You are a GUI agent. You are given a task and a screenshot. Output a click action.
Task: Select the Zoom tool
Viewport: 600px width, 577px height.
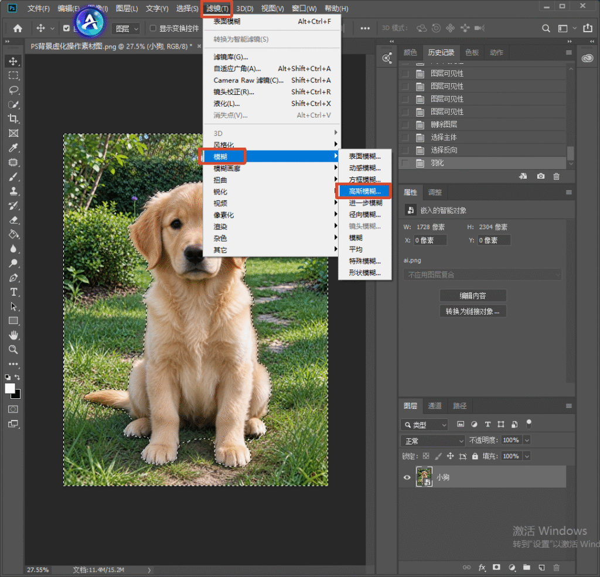13,350
